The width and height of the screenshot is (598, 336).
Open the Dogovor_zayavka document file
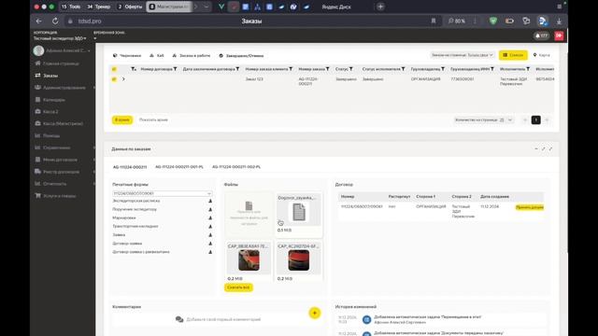click(299, 212)
